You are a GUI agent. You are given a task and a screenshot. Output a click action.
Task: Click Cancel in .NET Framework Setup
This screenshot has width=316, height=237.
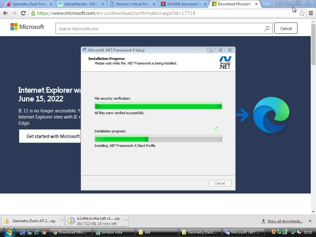coord(220,183)
